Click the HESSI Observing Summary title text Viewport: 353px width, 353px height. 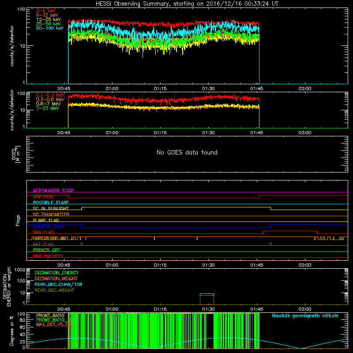187,4
